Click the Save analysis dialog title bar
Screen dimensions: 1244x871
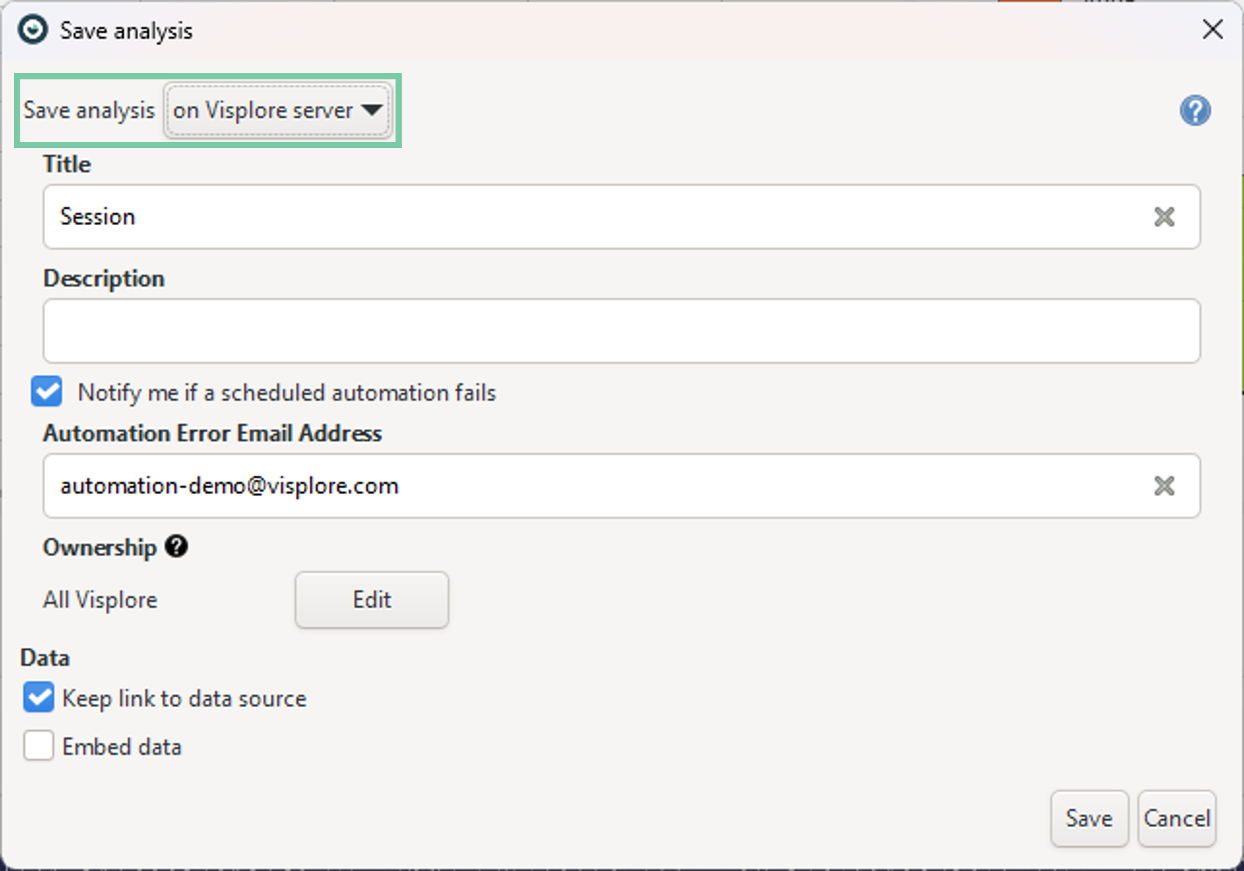(620, 30)
